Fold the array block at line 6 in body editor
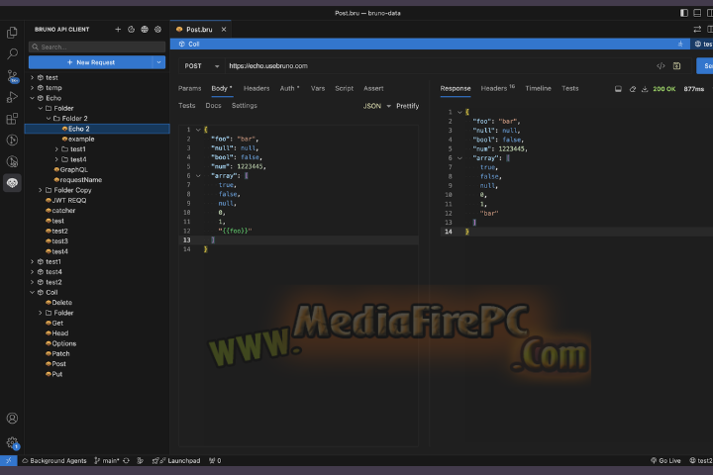 tap(198, 176)
